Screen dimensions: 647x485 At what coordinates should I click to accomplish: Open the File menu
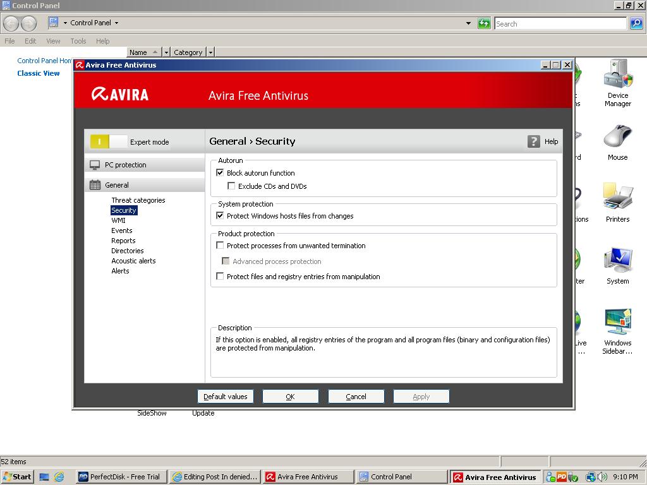tap(9, 41)
